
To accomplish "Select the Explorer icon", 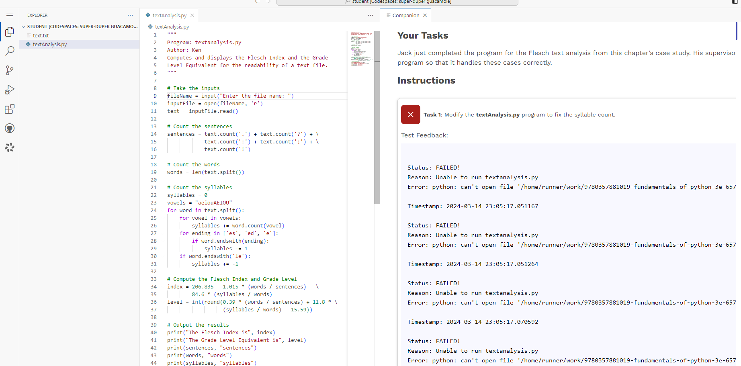I will (x=10, y=32).
